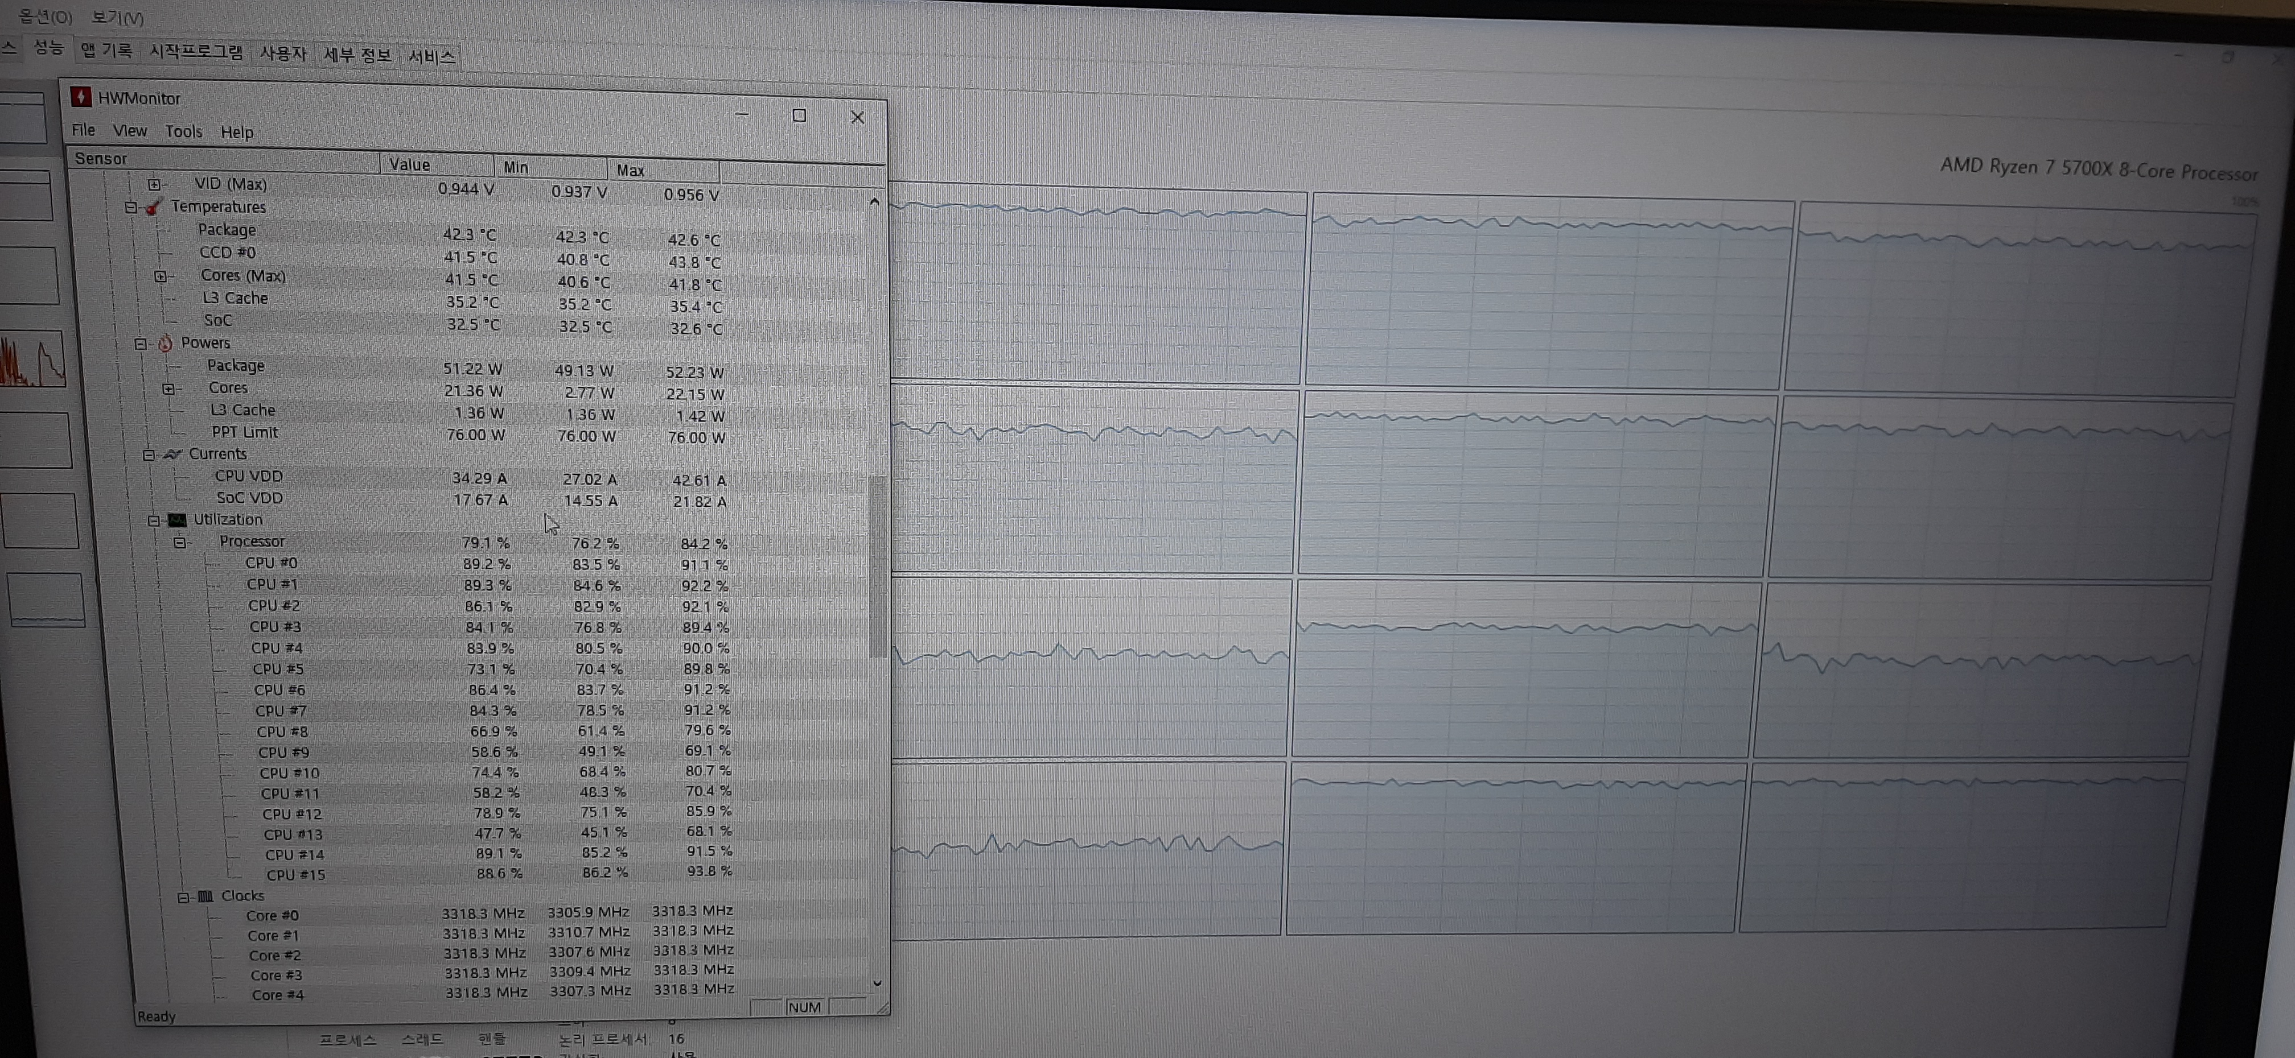Screen dimensions: 2295x1058
Task: Click the scroll-down arrow of HWMonitor scrollbar
Action: pos(877,983)
